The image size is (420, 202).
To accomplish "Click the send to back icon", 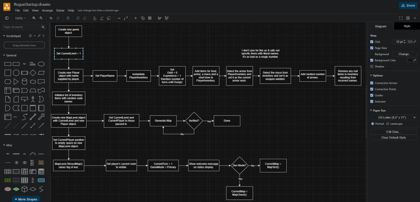I will tap(84, 18).
